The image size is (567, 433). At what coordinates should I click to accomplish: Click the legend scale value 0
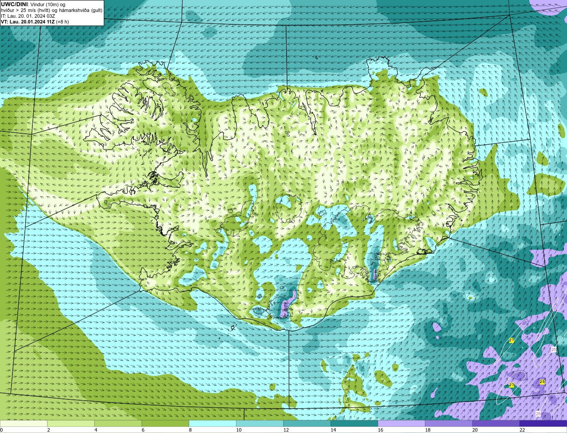(2, 430)
